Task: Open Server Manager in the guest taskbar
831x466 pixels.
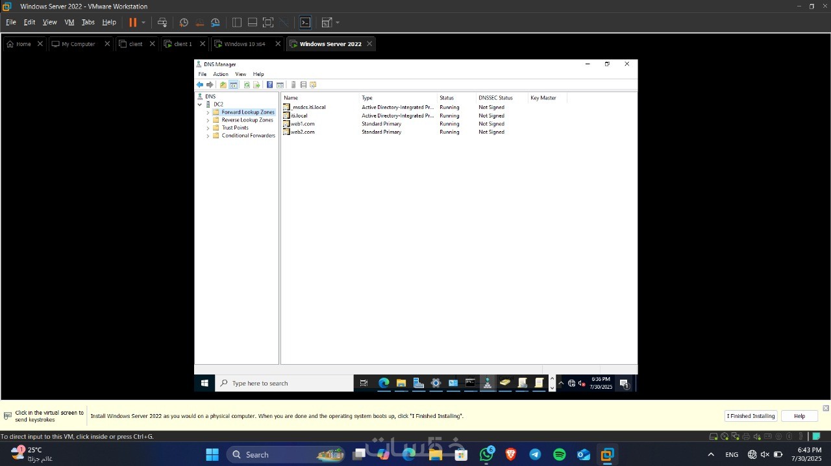Action: click(419, 383)
